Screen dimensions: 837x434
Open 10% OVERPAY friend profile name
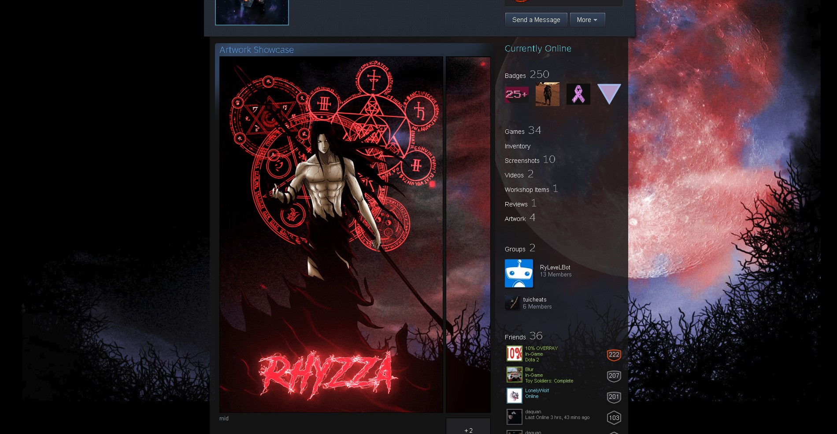click(541, 348)
